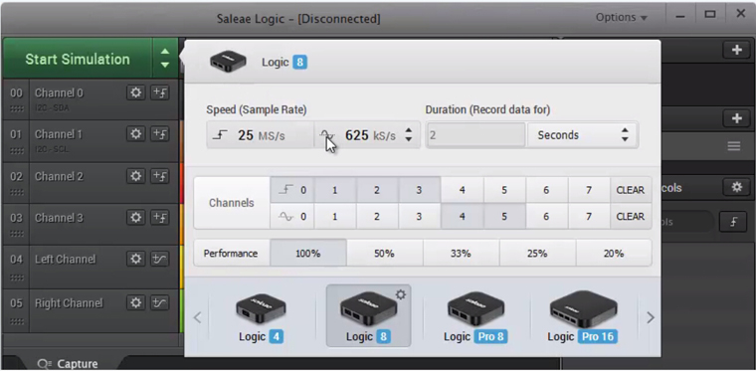Image resolution: width=756 pixels, height=371 pixels.
Task: Set trigger on Channel 0
Action: pos(159,93)
